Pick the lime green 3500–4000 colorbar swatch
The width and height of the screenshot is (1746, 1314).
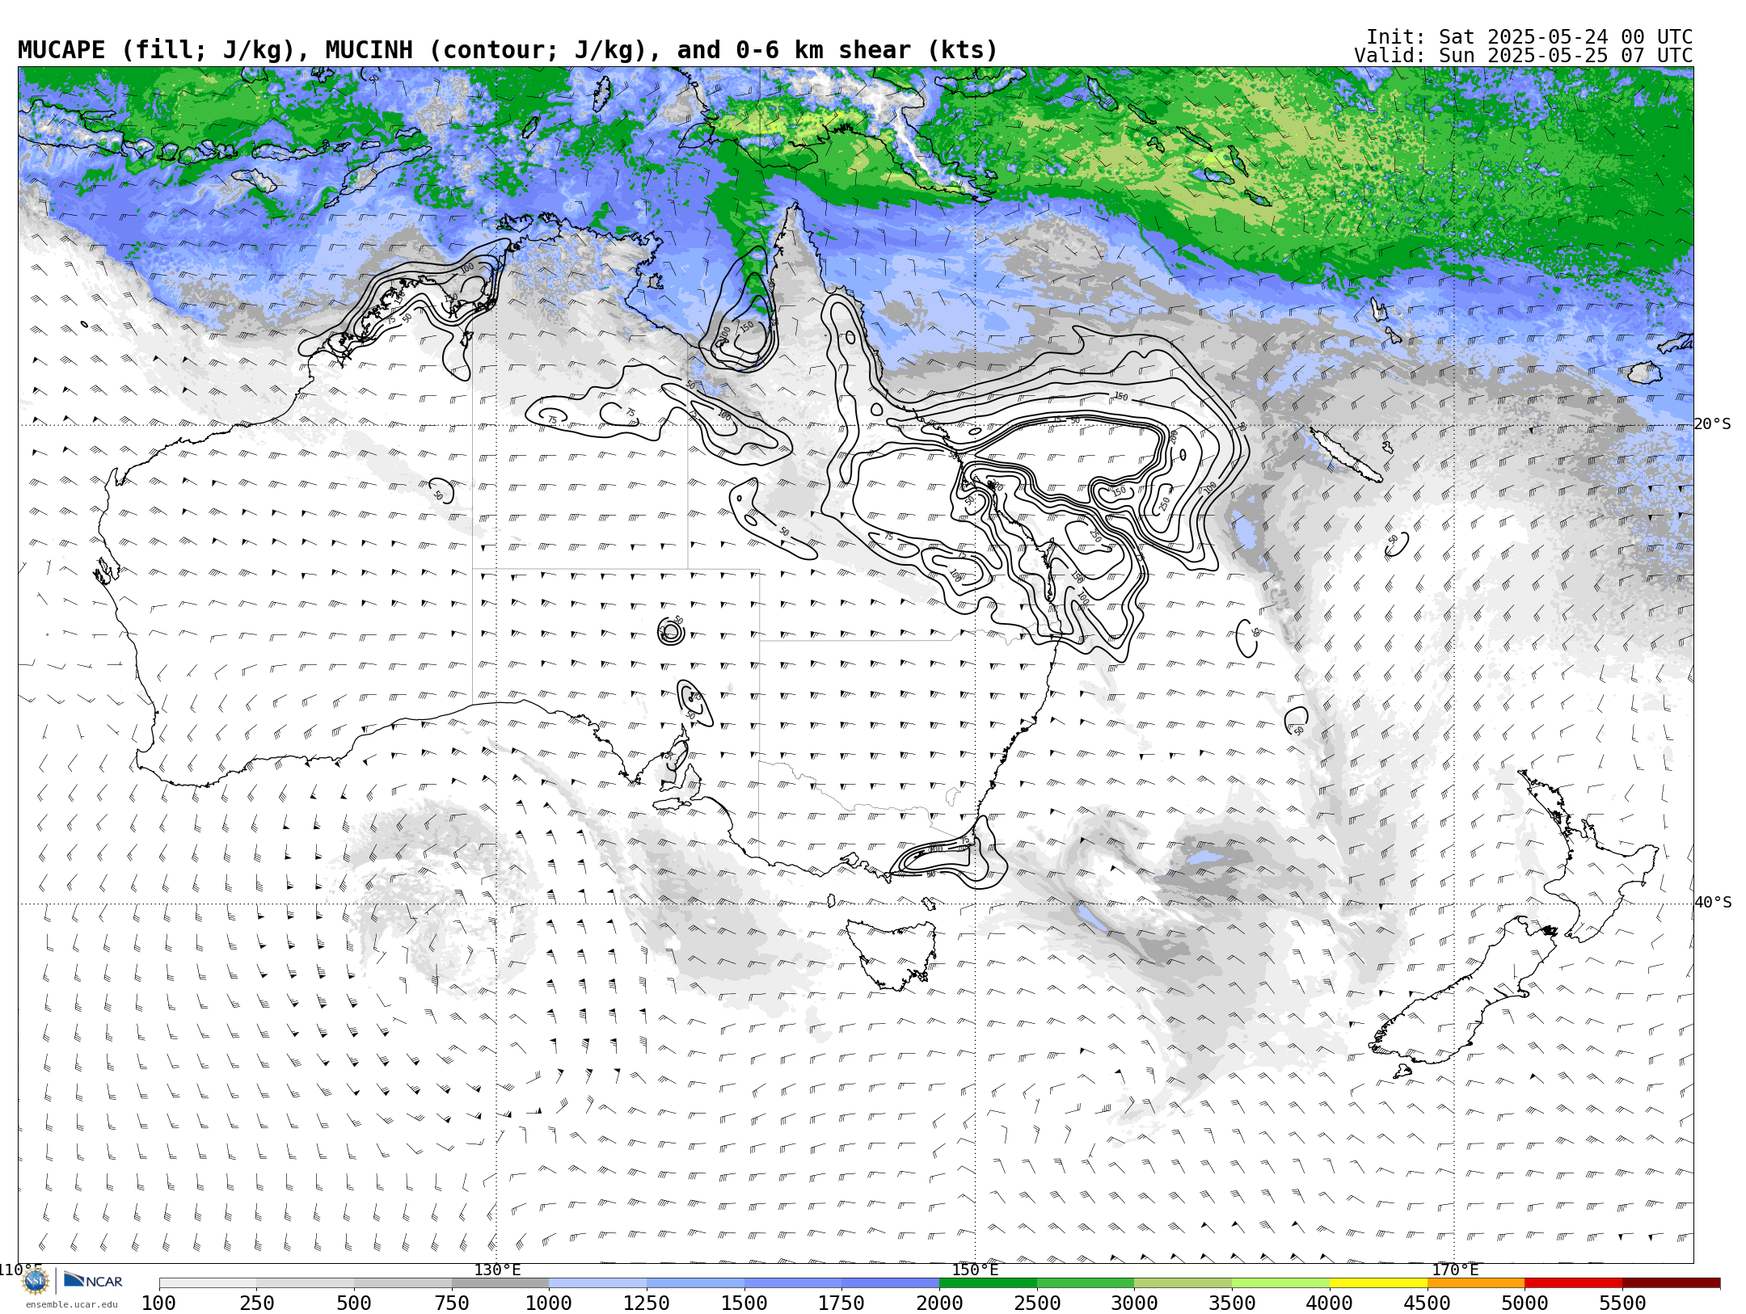pyautogui.click(x=1281, y=1283)
